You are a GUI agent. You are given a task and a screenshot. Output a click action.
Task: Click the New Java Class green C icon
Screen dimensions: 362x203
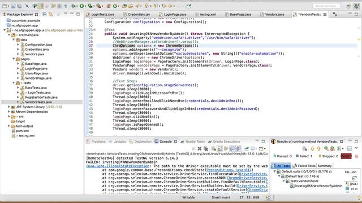pos(115,6)
